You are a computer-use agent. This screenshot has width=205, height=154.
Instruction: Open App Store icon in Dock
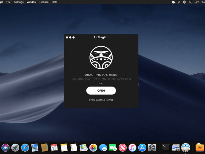tap(142, 147)
